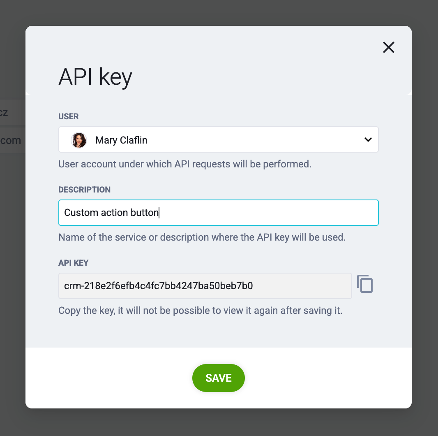Click the USER field label

click(69, 116)
